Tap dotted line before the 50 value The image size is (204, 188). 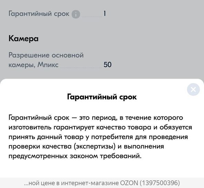pos(81,68)
